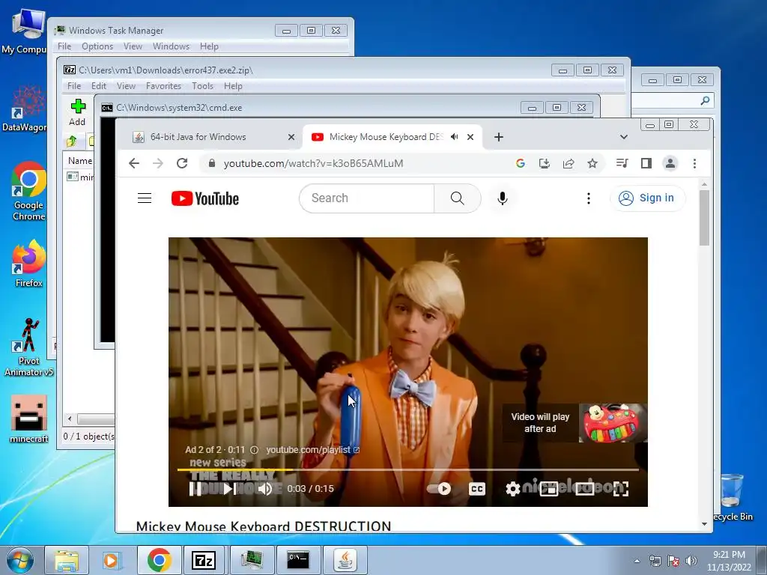Click the YouTube Search input field
This screenshot has width=767, height=575.
tap(367, 198)
